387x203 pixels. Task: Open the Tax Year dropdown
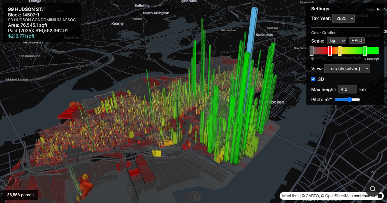[343, 18]
